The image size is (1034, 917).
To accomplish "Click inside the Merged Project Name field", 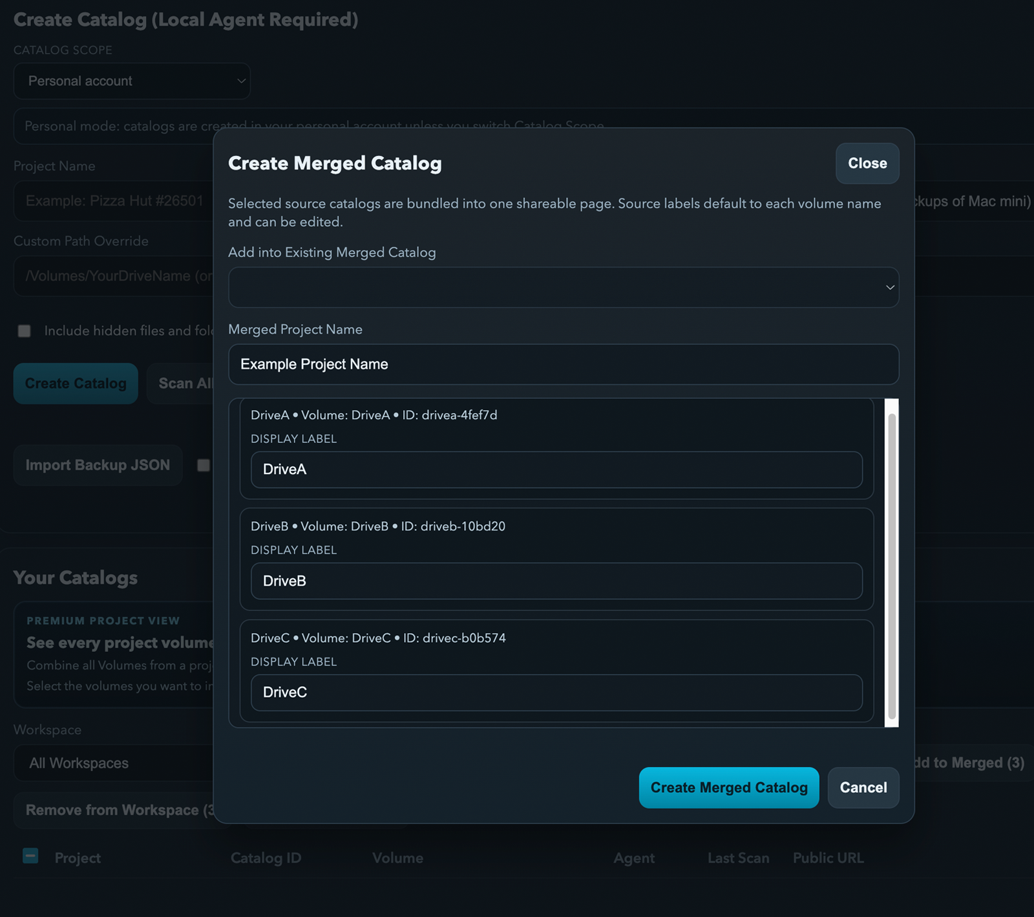I will pyautogui.click(x=563, y=364).
